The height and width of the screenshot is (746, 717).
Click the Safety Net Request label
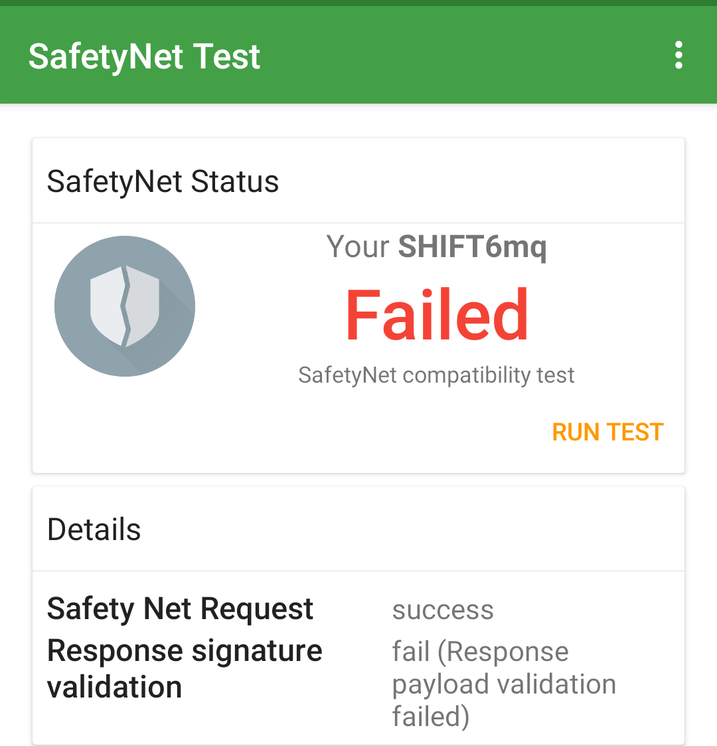(x=180, y=608)
